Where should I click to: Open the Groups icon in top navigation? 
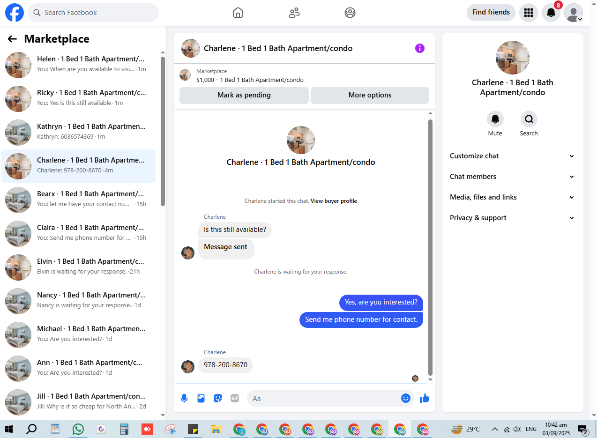(x=350, y=13)
